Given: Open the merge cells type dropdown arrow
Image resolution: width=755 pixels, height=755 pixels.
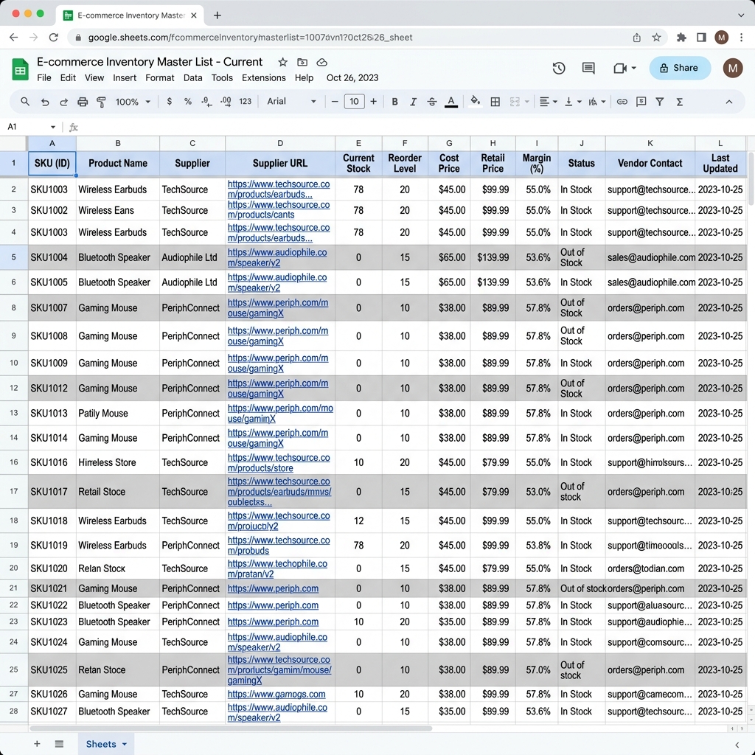Looking at the screenshot, I should (x=526, y=102).
